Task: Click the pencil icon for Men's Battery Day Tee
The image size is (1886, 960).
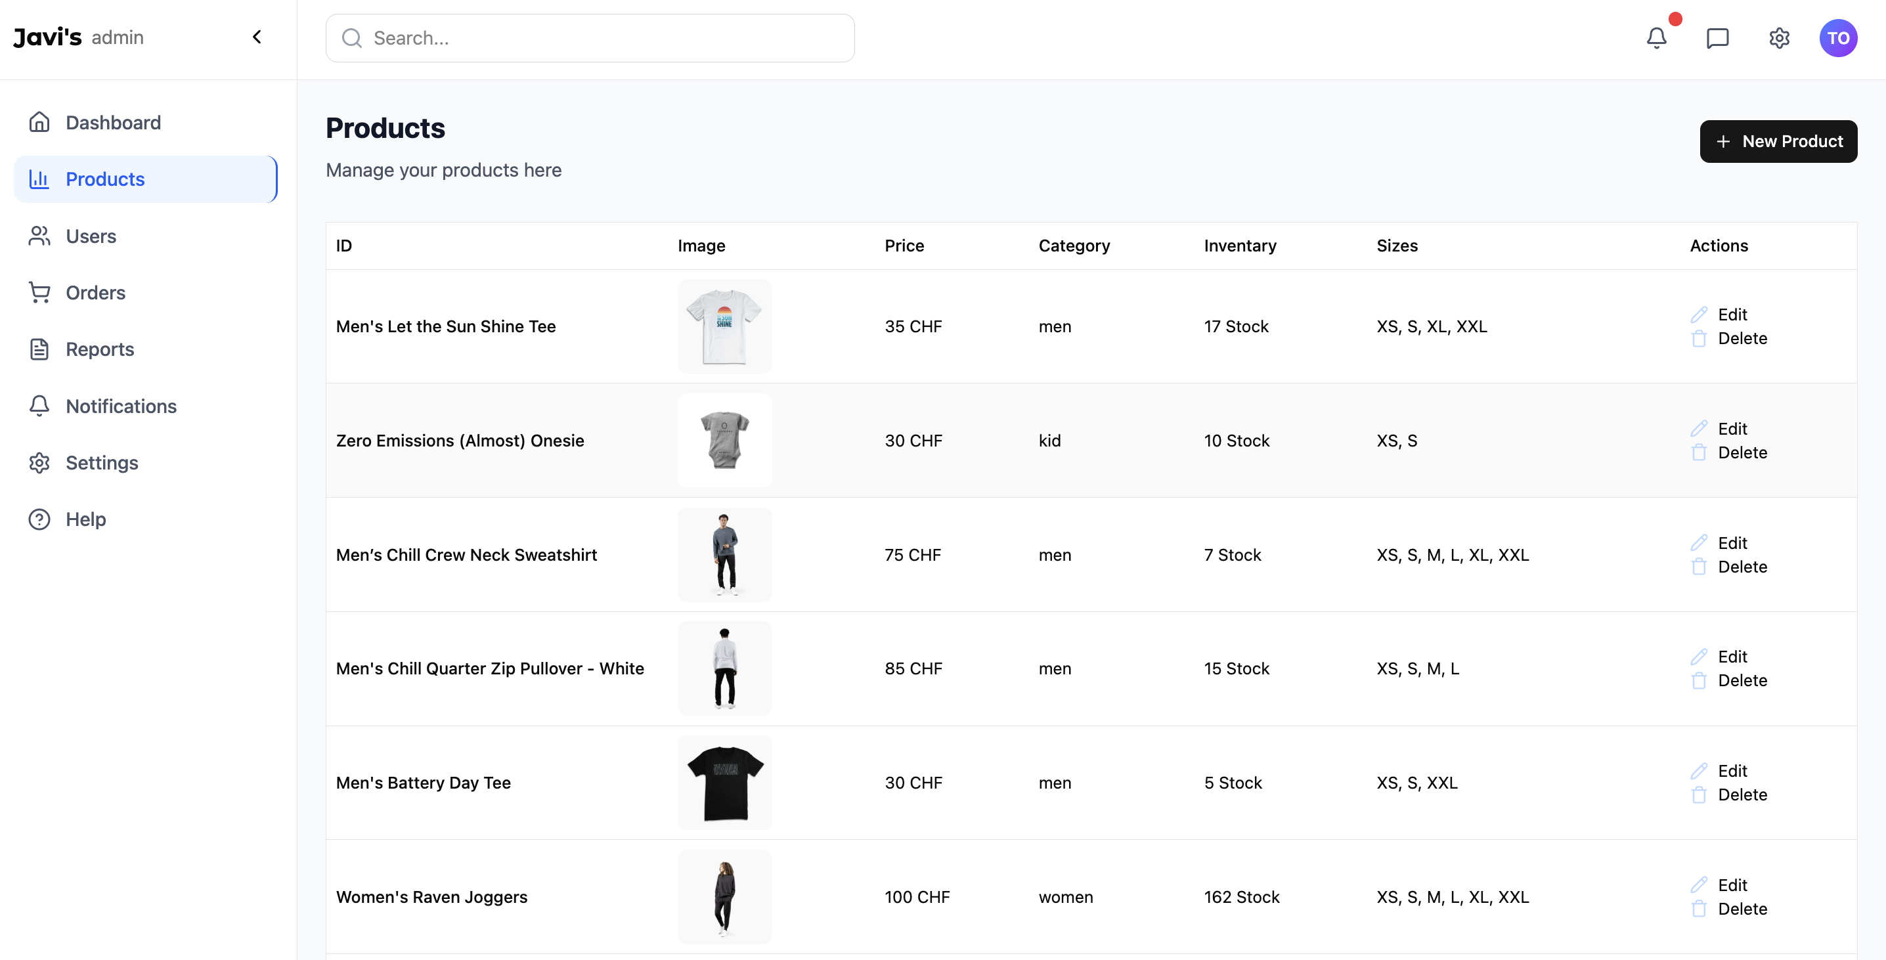Action: tap(1699, 771)
